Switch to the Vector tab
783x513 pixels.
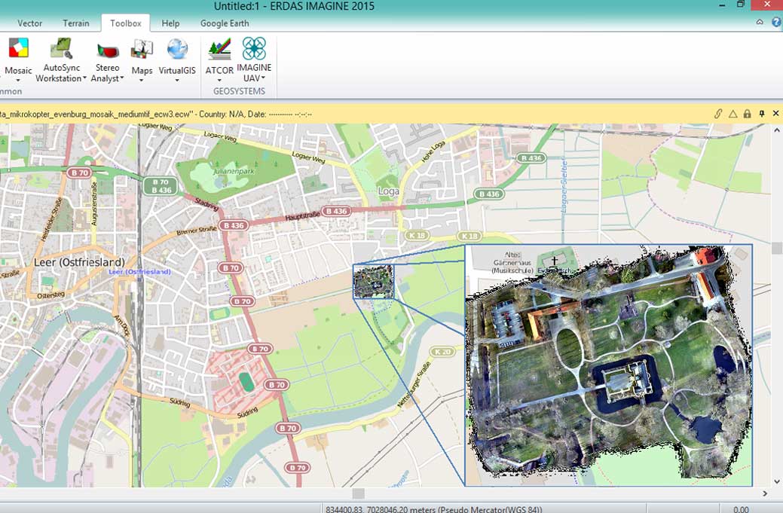[29, 23]
